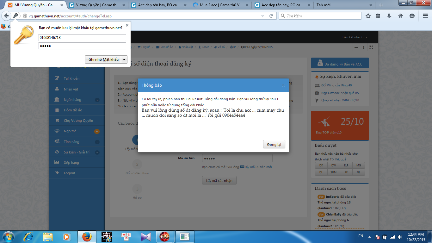Viewport: 432px width, 243px height.
Task: Open the Firefox hamburger menu
Action: (x=425, y=16)
